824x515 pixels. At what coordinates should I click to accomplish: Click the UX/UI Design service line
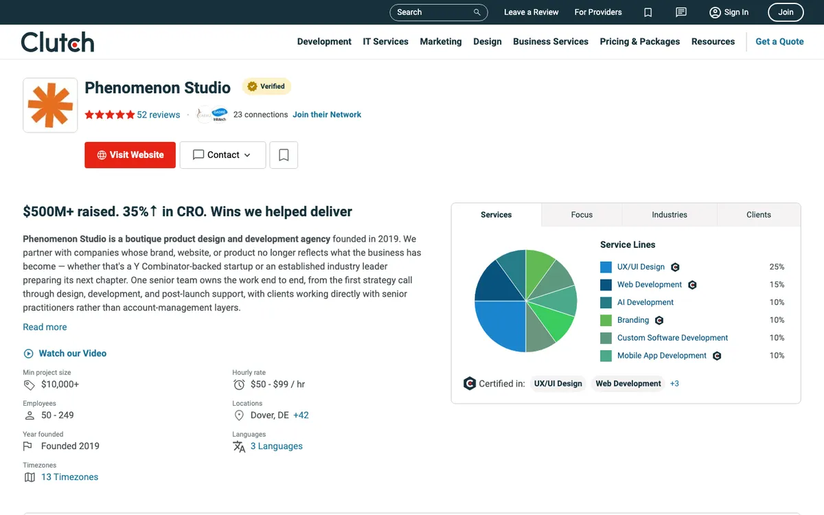(x=641, y=267)
